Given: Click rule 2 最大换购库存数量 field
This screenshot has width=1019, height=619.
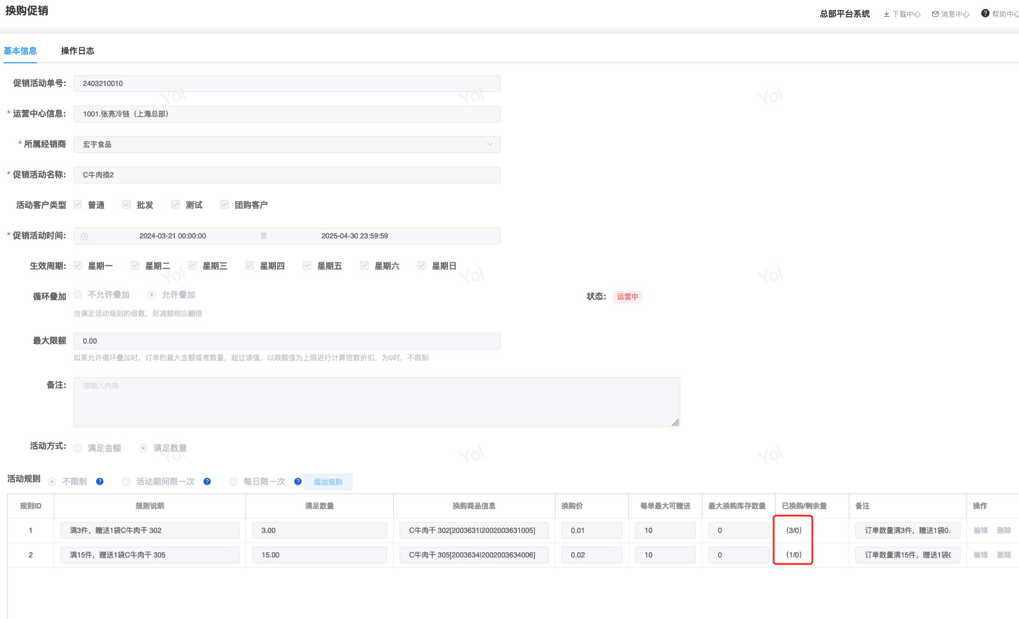Looking at the screenshot, I should click(739, 555).
